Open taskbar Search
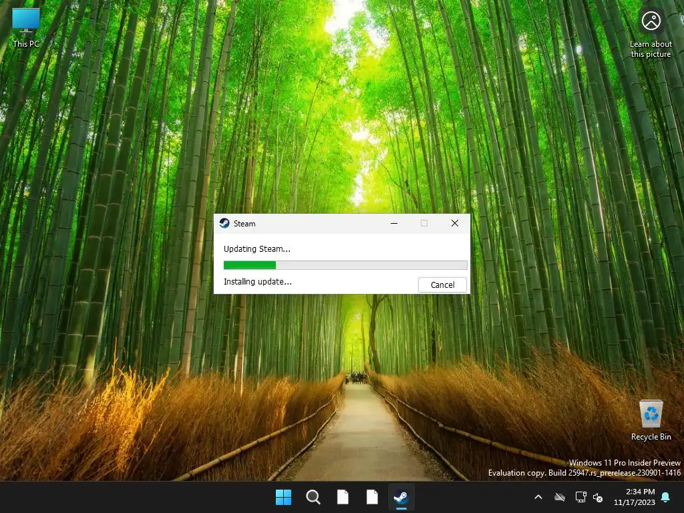This screenshot has width=684, height=513. point(313,497)
